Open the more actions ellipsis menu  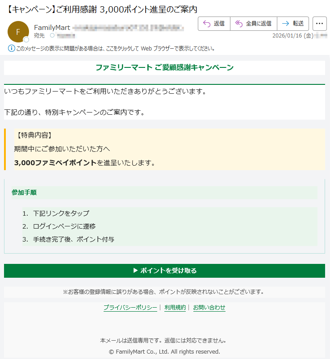click(319, 24)
